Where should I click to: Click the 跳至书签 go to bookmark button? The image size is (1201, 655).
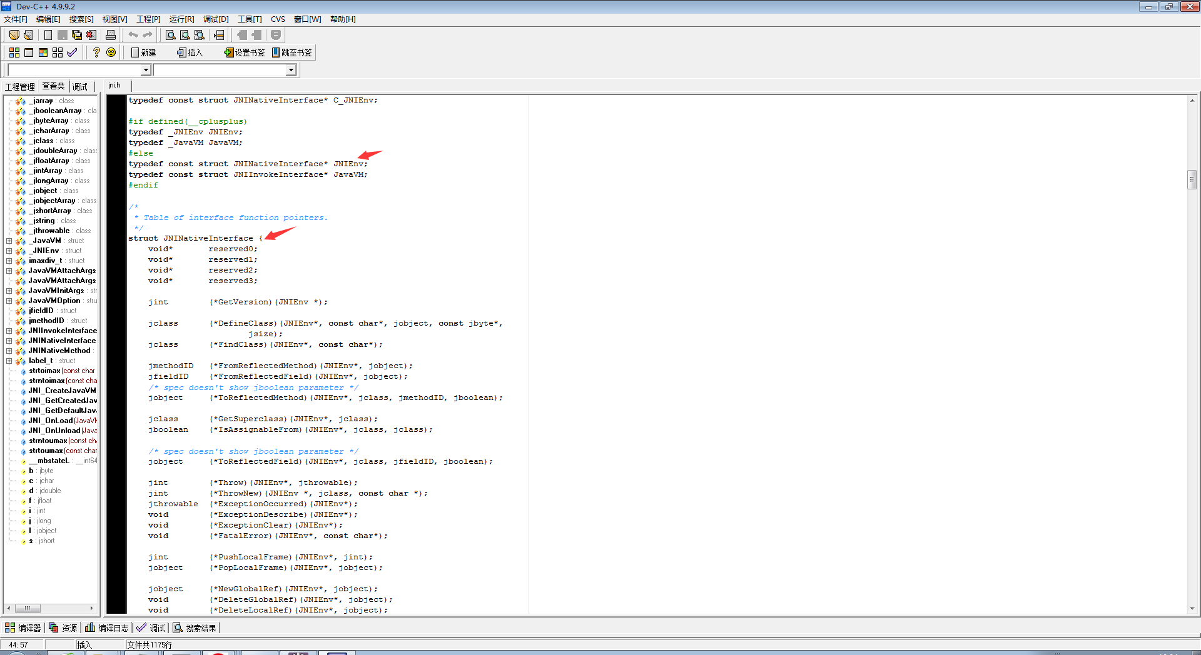coord(292,52)
